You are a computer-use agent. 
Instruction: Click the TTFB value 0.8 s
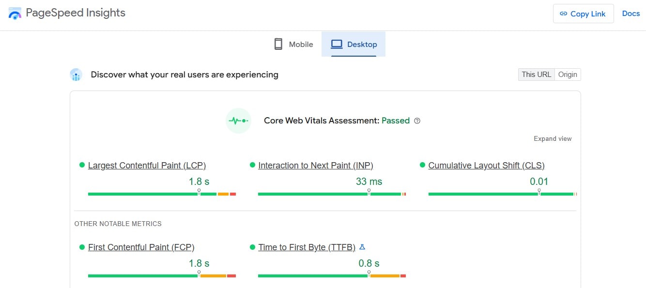point(369,264)
